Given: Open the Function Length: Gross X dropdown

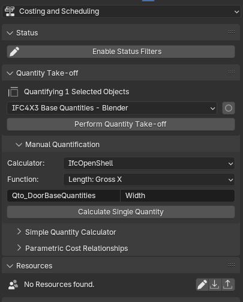Looking at the screenshot, I should (x=149, y=180).
